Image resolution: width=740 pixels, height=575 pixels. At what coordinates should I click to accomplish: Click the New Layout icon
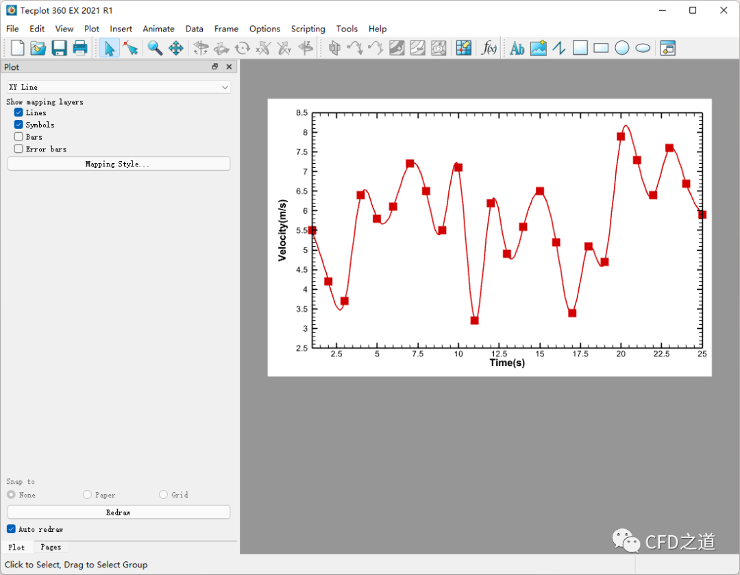point(18,48)
